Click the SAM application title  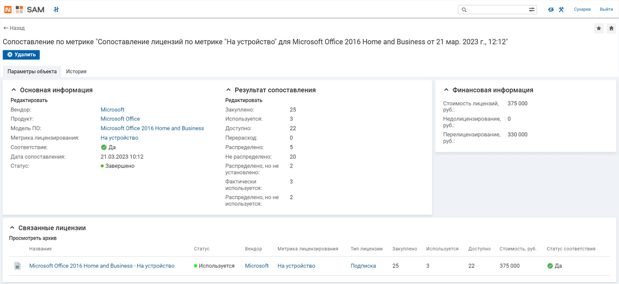36,10
